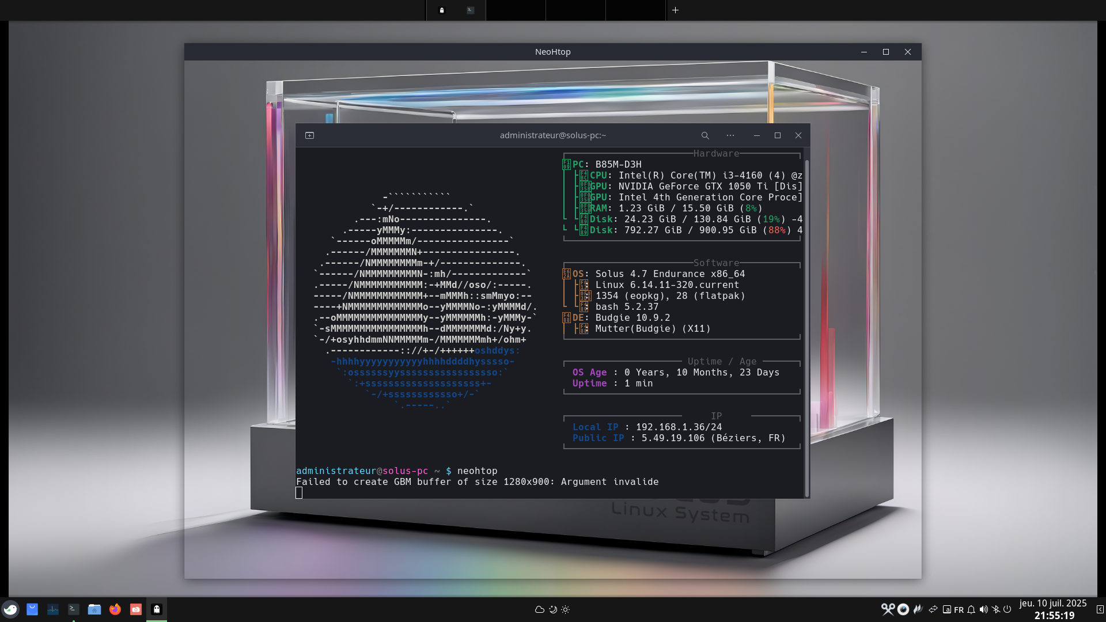Open the home folder file manager
This screenshot has width=1106, height=622.
pos(94,609)
